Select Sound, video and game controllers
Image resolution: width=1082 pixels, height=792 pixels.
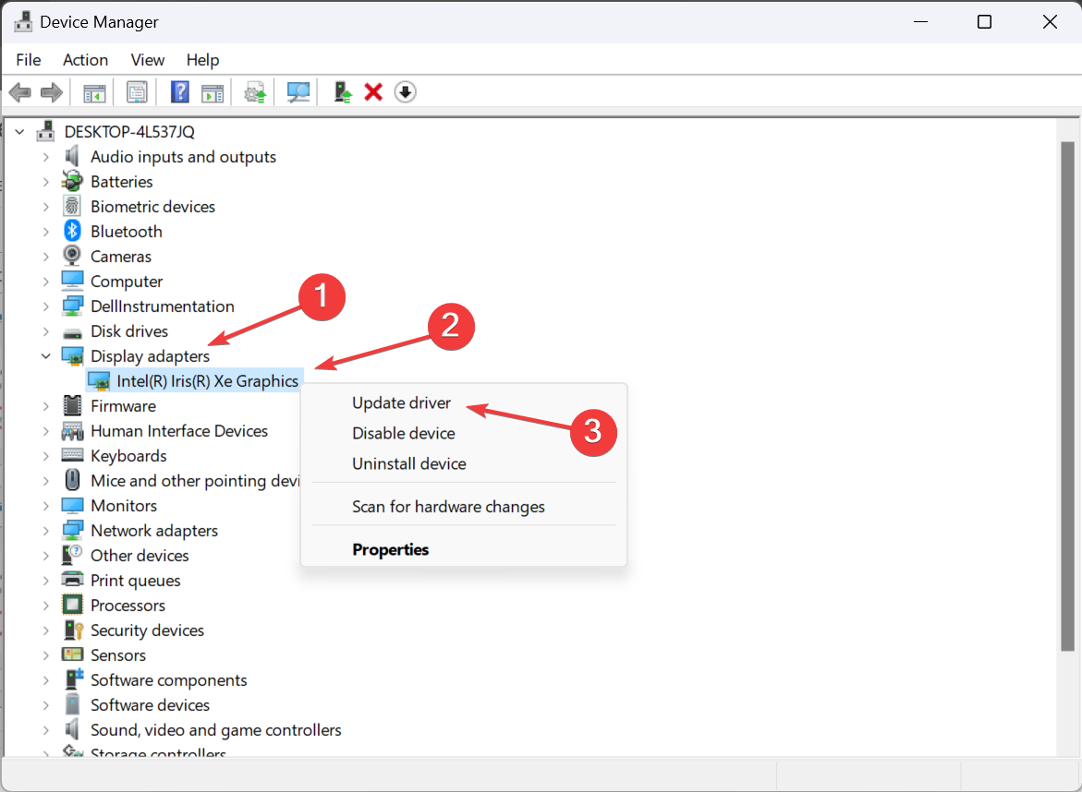216,730
